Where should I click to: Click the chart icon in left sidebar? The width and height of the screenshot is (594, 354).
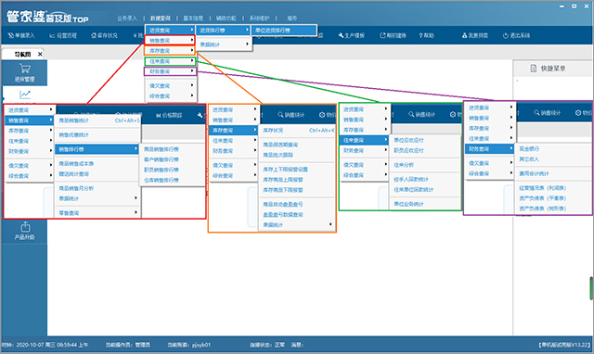25,95
